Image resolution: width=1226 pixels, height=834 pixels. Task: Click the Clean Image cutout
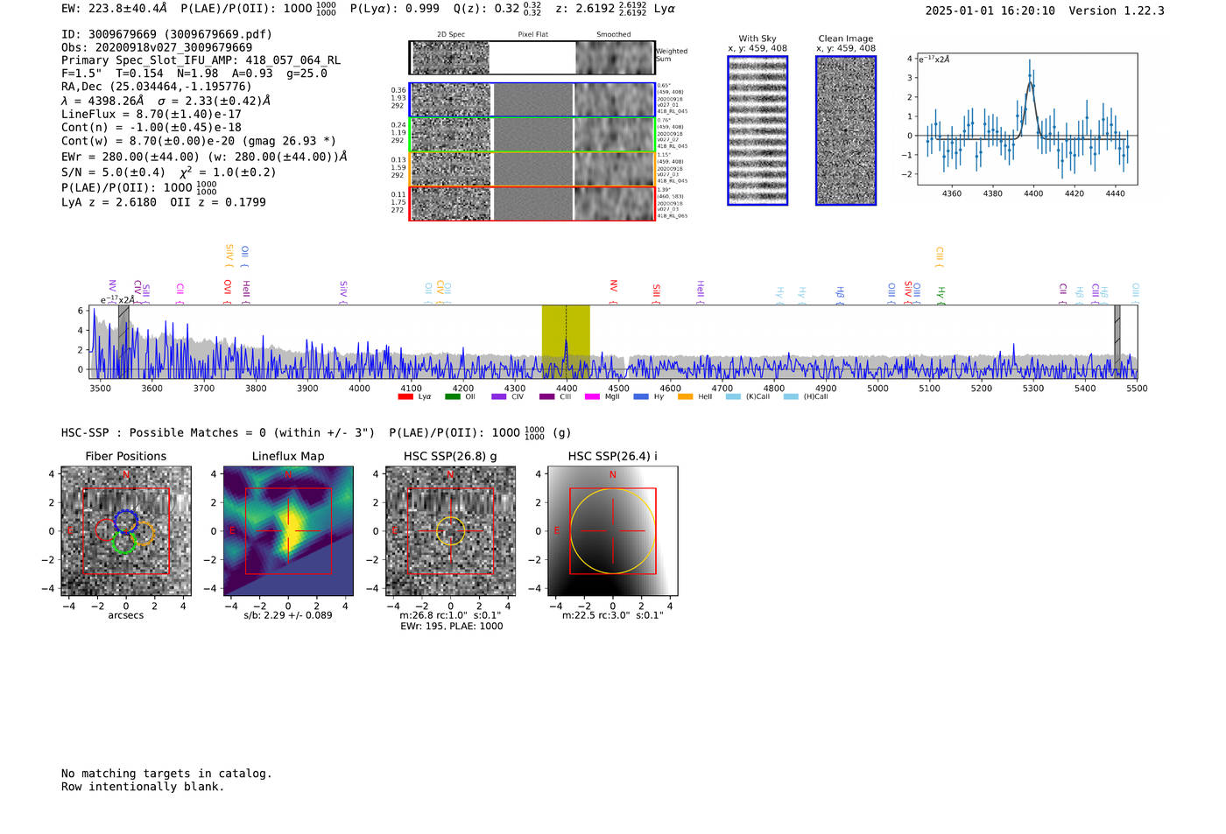[846, 130]
